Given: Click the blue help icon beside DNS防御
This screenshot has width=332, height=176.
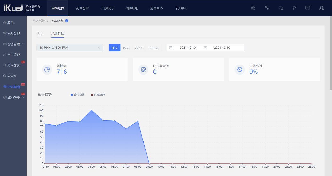Looking at the screenshot, I should pos(67,21).
